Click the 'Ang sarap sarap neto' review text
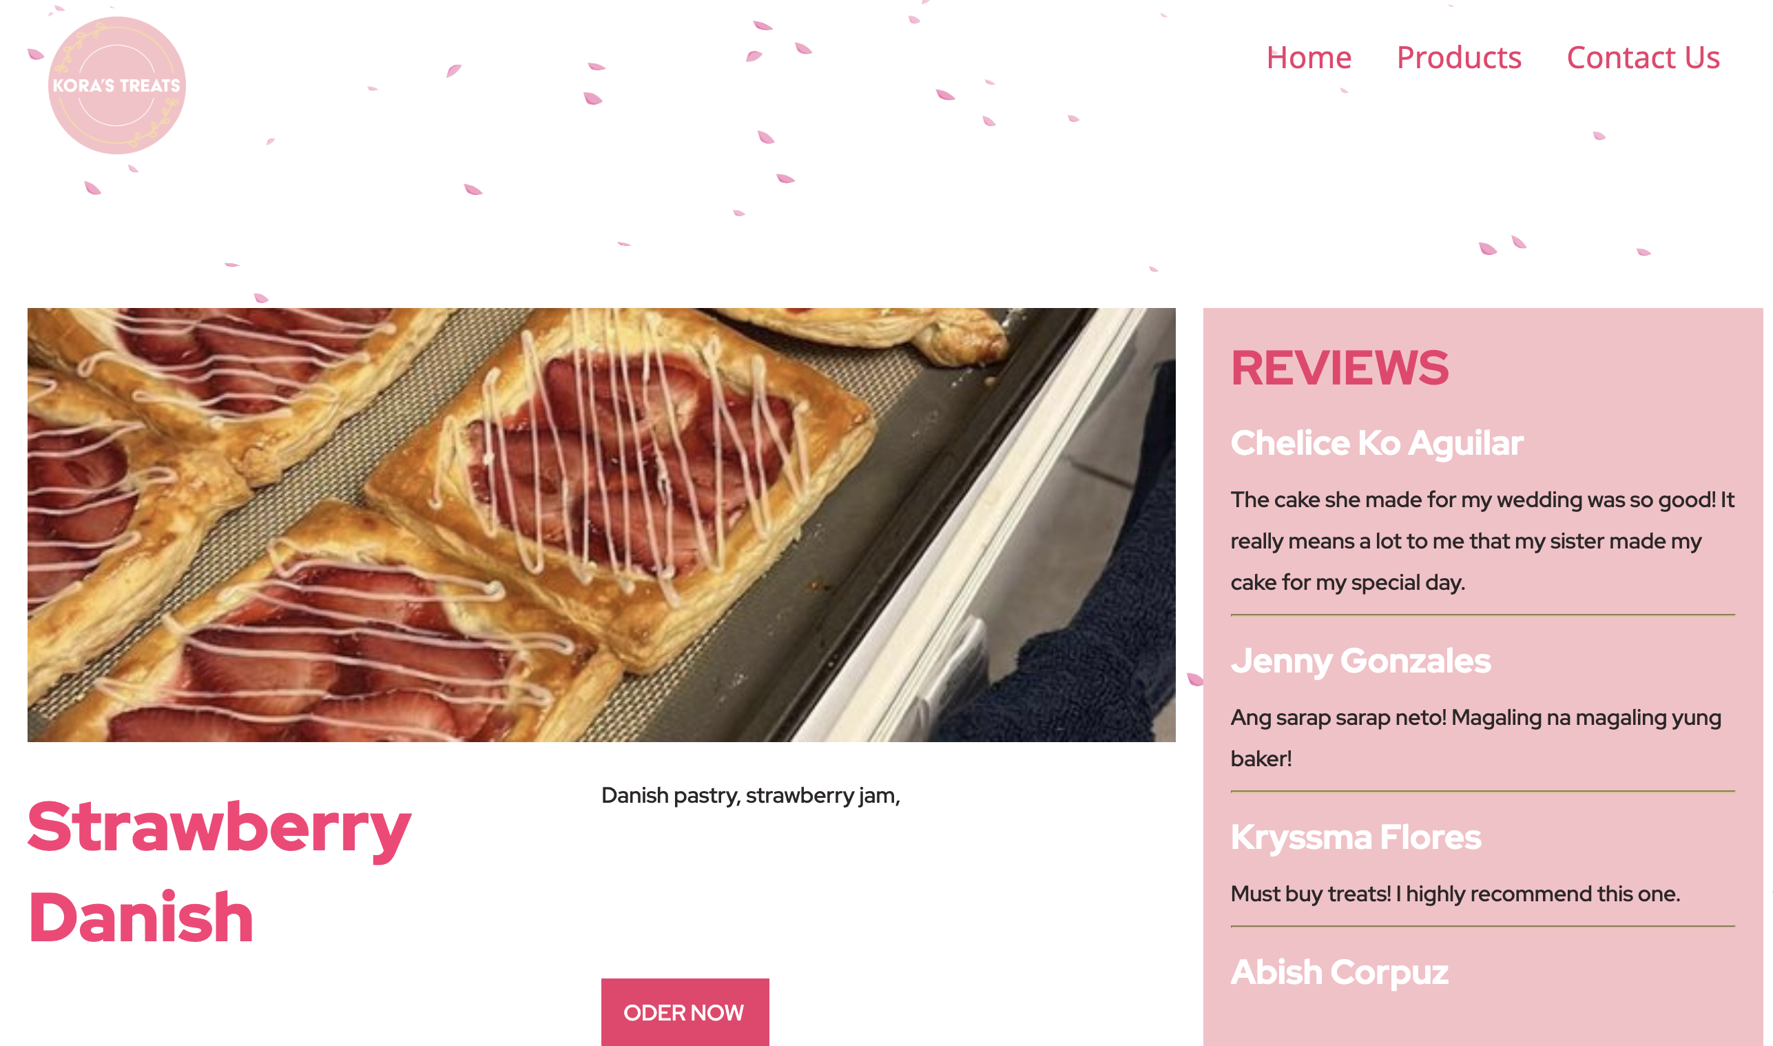The height and width of the screenshot is (1046, 1773). tap(1475, 738)
